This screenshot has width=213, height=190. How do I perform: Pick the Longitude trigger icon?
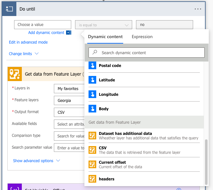(x=92, y=95)
